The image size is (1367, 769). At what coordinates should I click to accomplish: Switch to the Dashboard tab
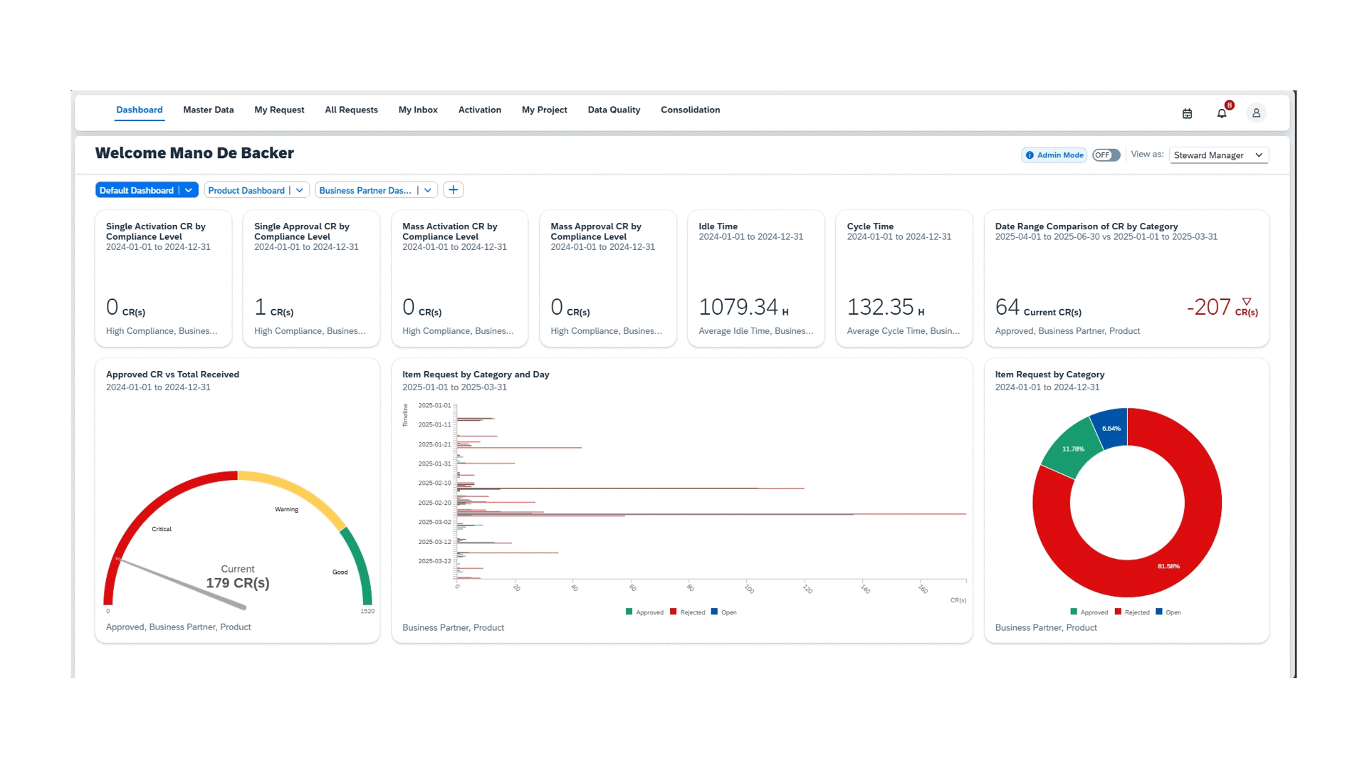click(140, 110)
